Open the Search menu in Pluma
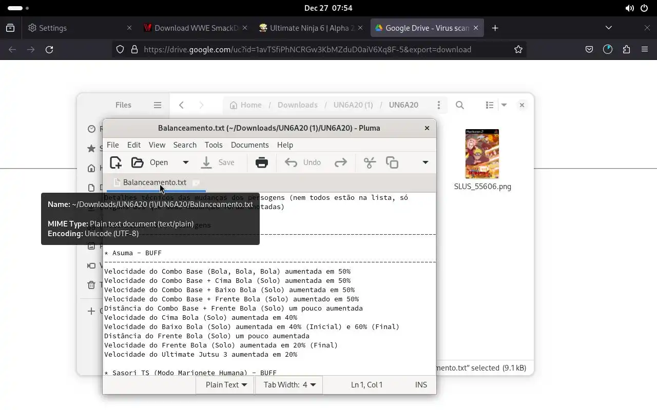The width and height of the screenshot is (657, 410). pos(185,145)
